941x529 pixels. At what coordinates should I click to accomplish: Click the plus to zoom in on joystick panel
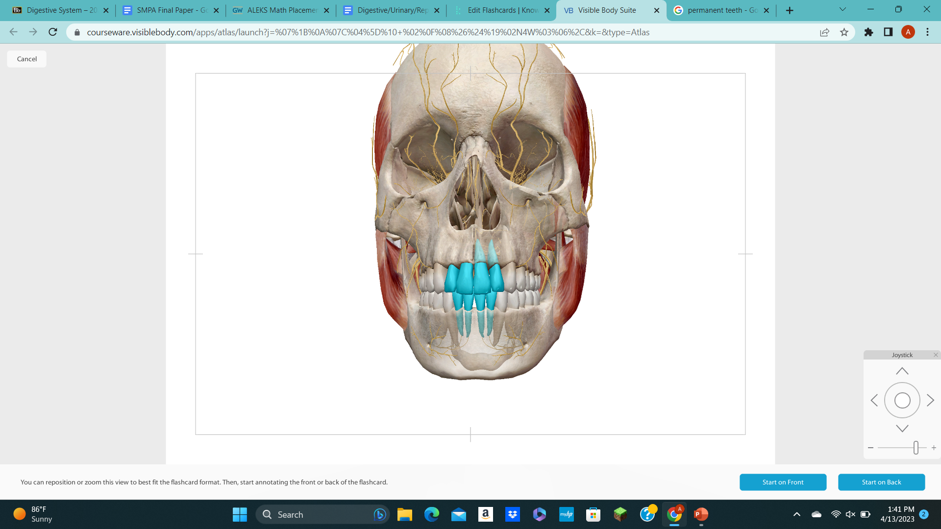click(934, 447)
